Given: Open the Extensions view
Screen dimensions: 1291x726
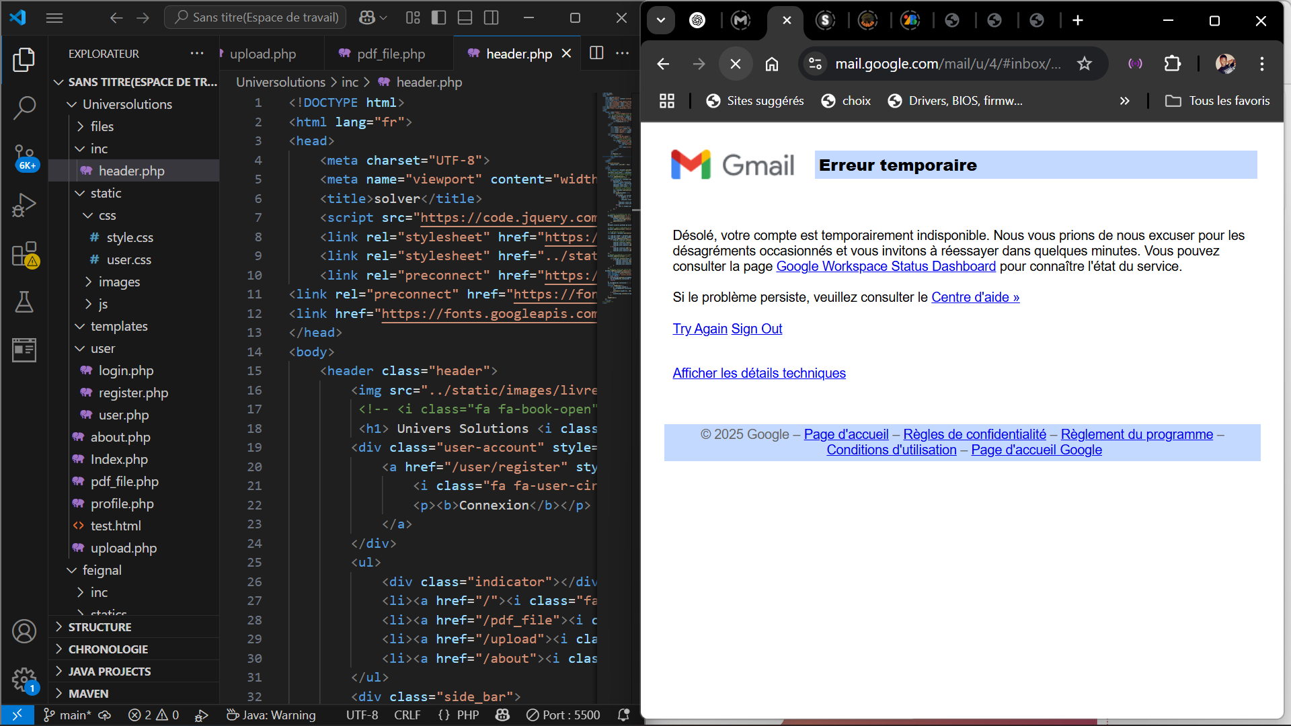Looking at the screenshot, I should (x=24, y=255).
